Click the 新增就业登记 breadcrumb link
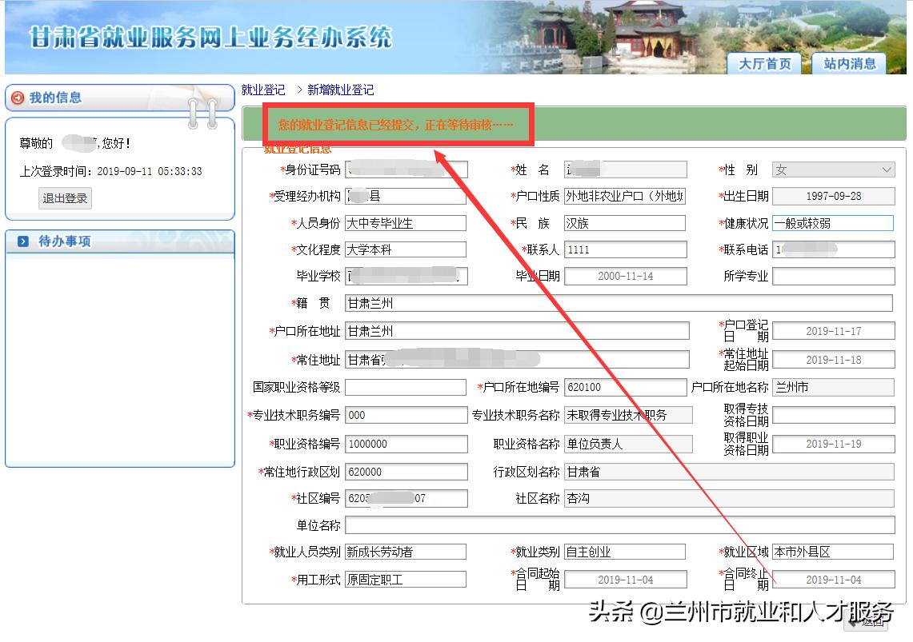 pyautogui.click(x=341, y=90)
